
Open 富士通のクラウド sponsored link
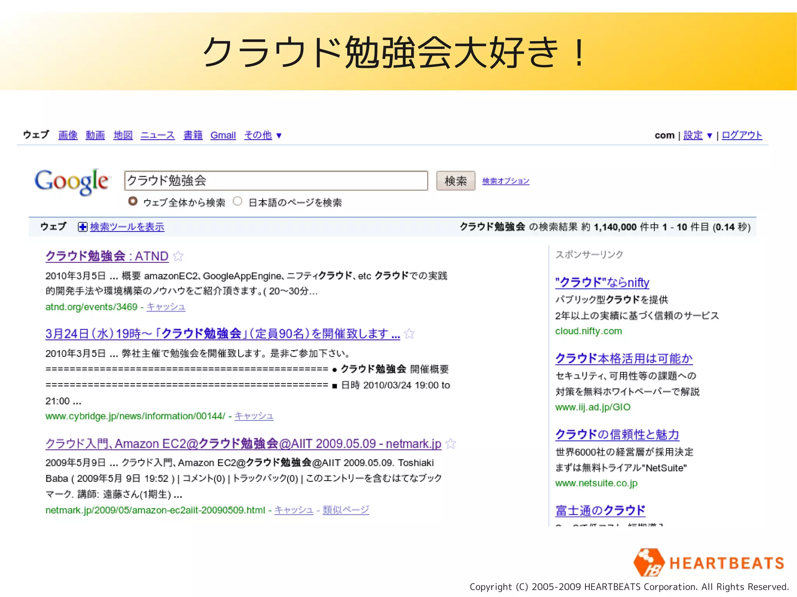(x=600, y=510)
